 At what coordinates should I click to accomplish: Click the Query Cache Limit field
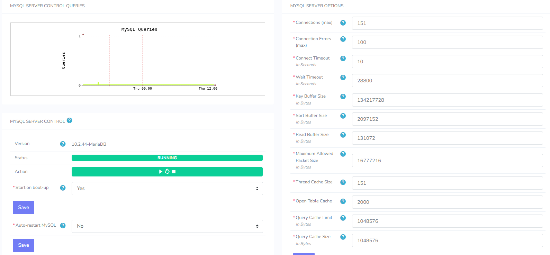click(448, 221)
